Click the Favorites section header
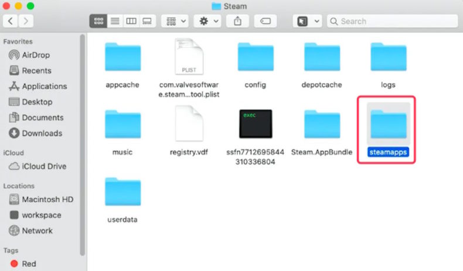The image size is (463, 271). point(18,41)
